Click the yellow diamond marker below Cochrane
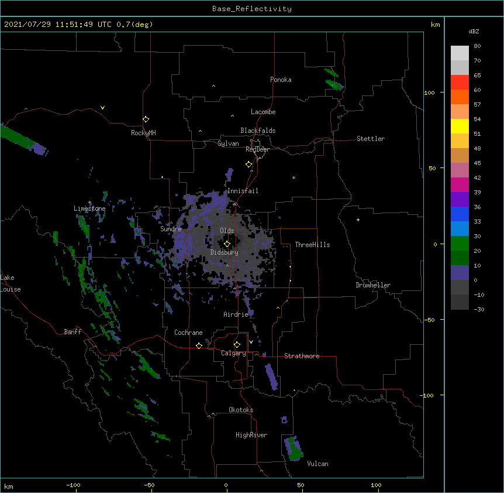This screenshot has width=504, height=493. [x=199, y=345]
